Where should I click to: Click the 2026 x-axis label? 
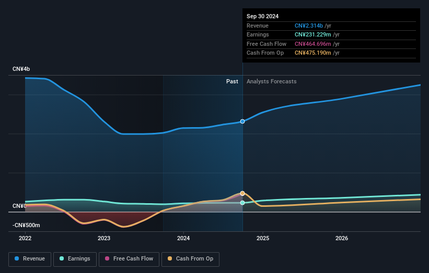pos(342,238)
